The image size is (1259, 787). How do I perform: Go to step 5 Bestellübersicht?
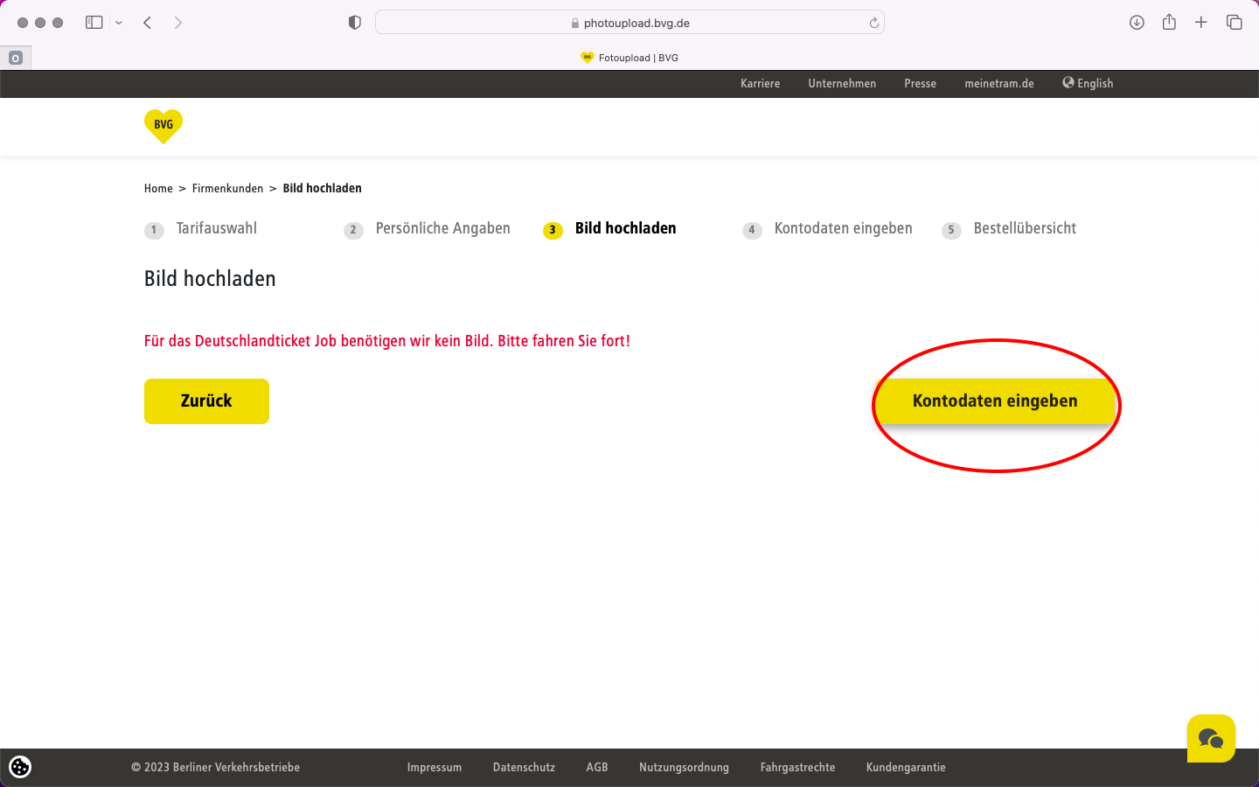coord(1009,229)
